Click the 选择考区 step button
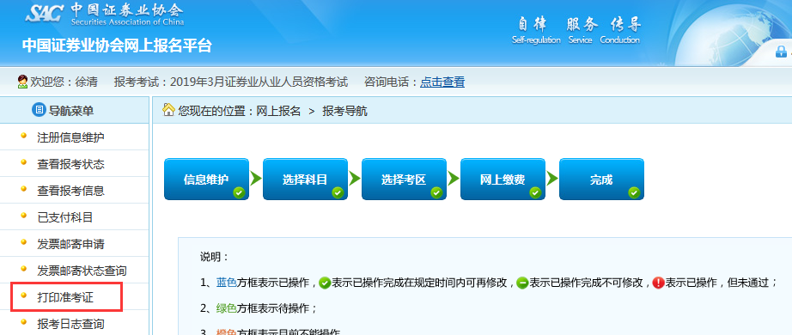 [x=404, y=180]
